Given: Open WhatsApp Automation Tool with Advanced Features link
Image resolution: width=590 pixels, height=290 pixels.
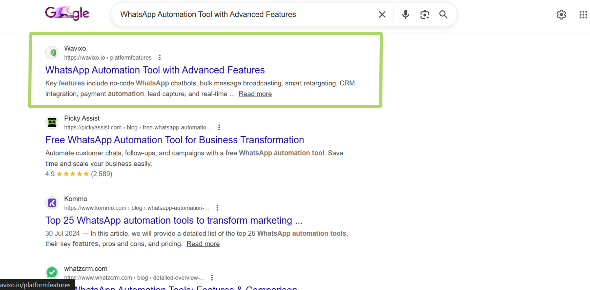Looking at the screenshot, I should point(155,70).
